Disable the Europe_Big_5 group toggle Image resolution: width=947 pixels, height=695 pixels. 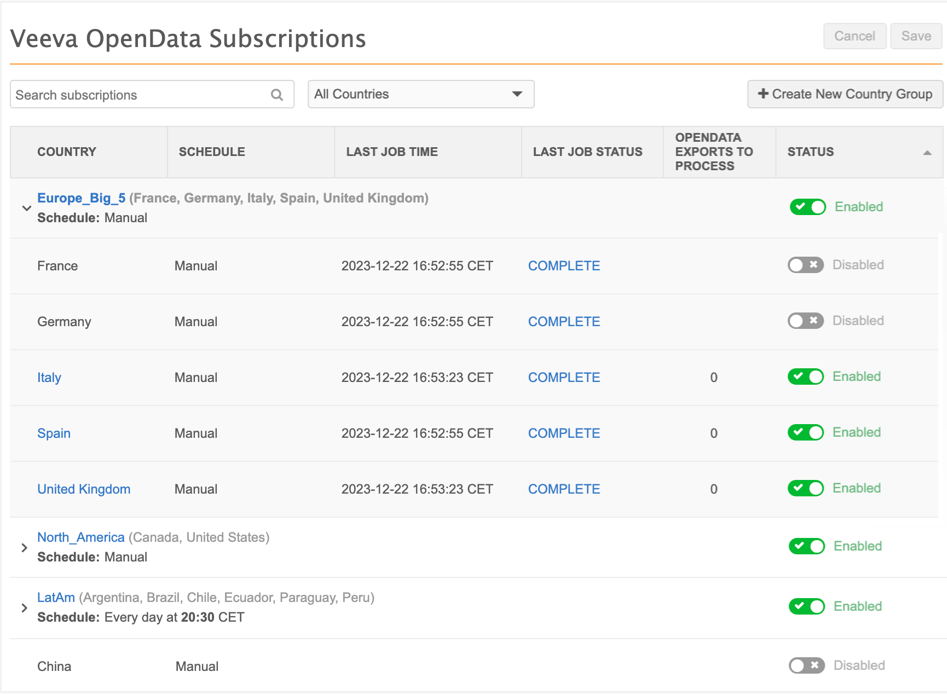pyautogui.click(x=807, y=207)
